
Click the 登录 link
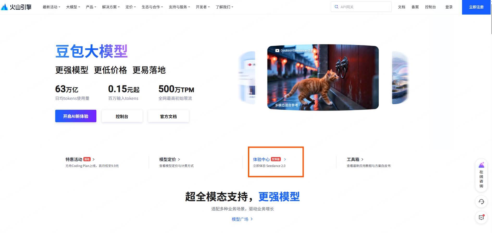pos(449,7)
